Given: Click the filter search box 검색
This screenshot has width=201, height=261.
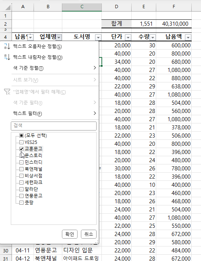Looking at the screenshot, I should click(x=54, y=126).
